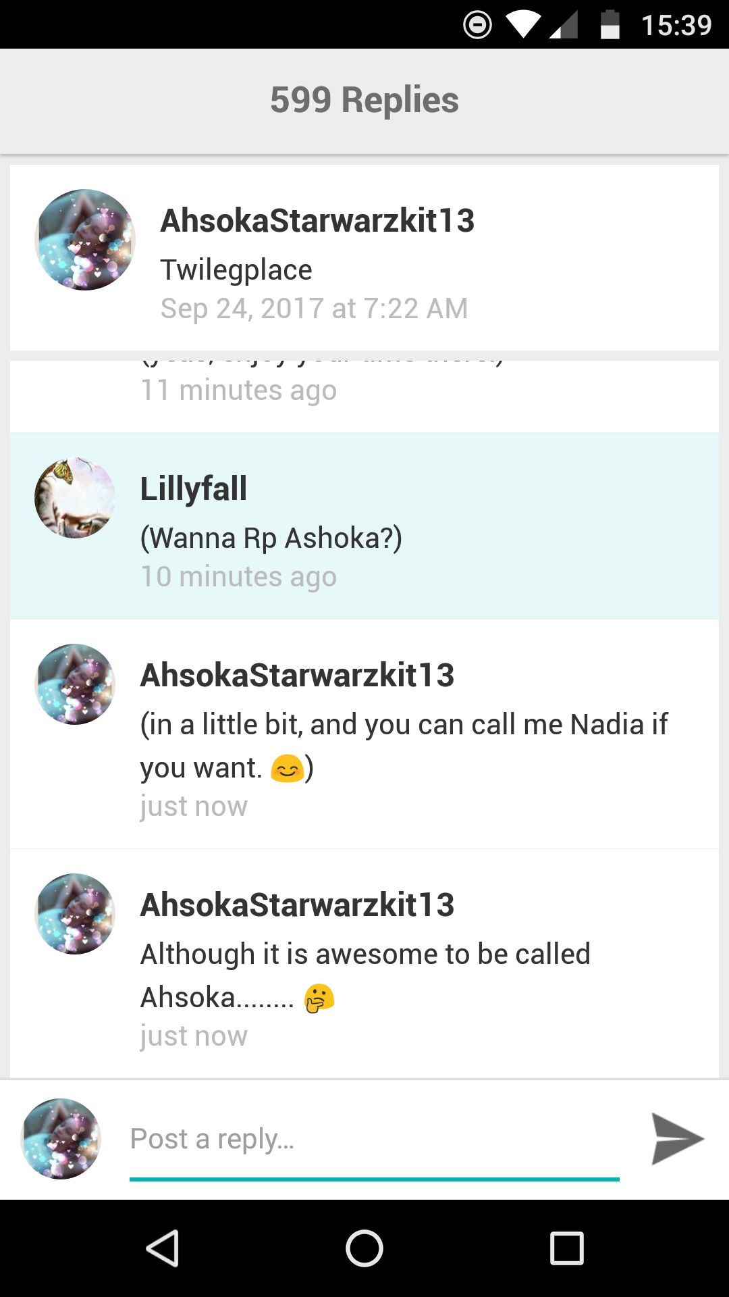The height and width of the screenshot is (1297, 729).
Task: Tap avatar beside 'Although it is awesome' reply
Action: click(x=75, y=914)
